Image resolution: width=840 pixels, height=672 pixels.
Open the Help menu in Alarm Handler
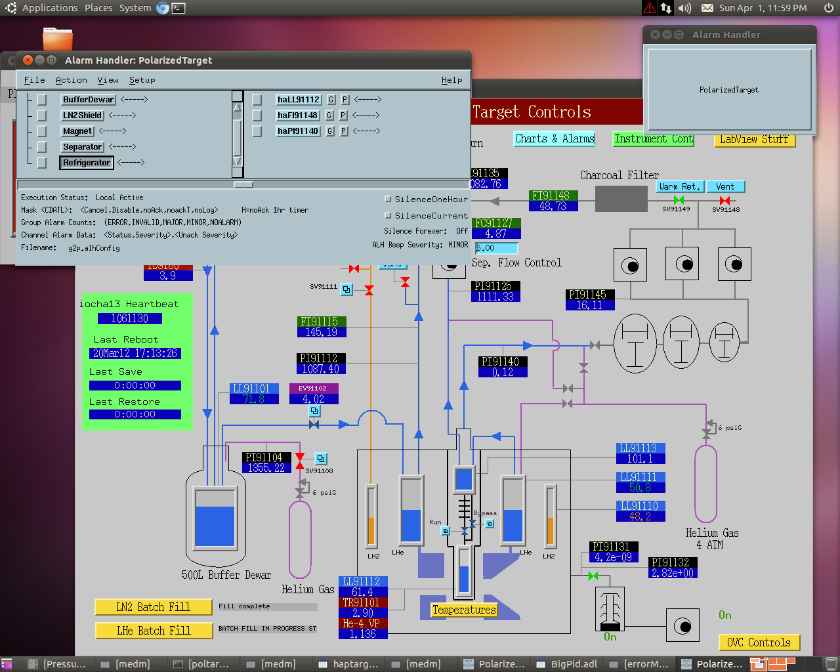[452, 80]
